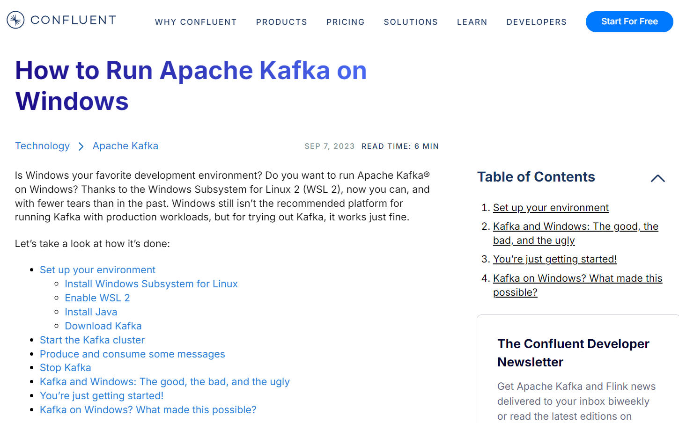The height and width of the screenshot is (423, 679).
Task: Click the article title heading
Action: point(191,86)
